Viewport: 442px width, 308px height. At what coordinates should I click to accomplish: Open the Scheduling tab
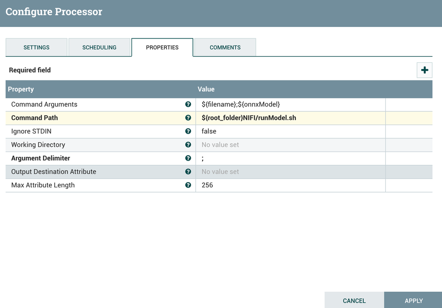coord(99,47)
